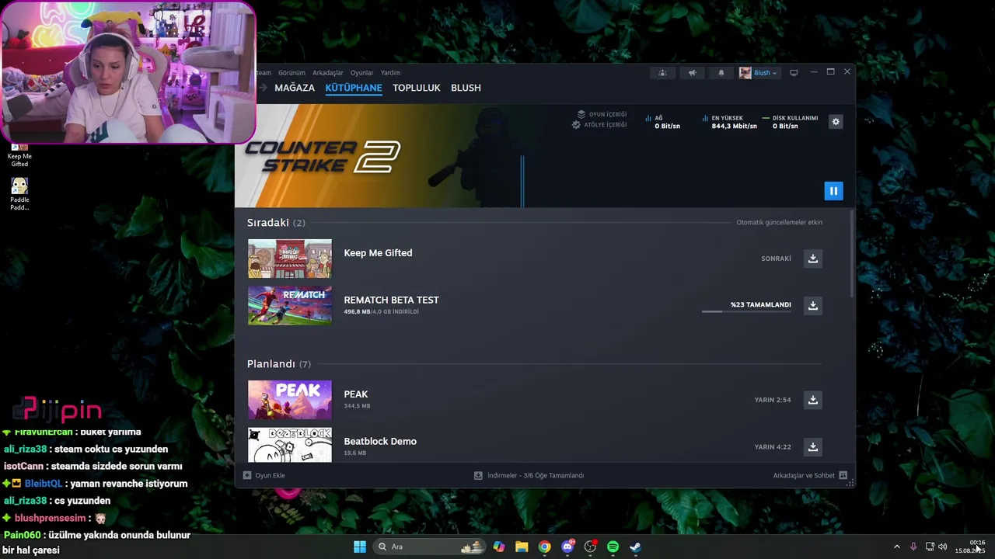Viewport: 995px width, 559px height.
Task: Open Chrome from taskbar
Action: pos(544,547)
